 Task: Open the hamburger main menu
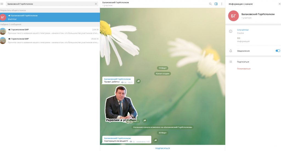(2, 4)
